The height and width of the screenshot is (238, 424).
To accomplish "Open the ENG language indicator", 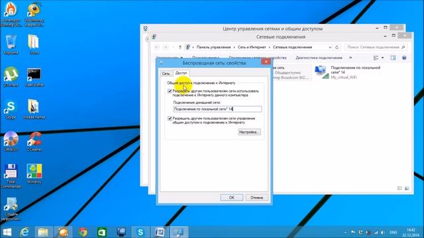I will 394,232.
